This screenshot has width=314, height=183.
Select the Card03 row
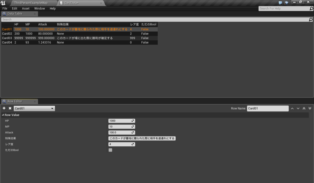pos(79,38)
